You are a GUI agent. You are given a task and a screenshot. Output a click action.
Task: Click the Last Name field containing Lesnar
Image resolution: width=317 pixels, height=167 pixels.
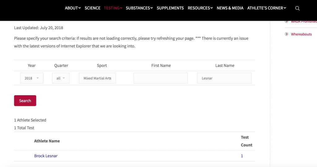click(224, 78)
